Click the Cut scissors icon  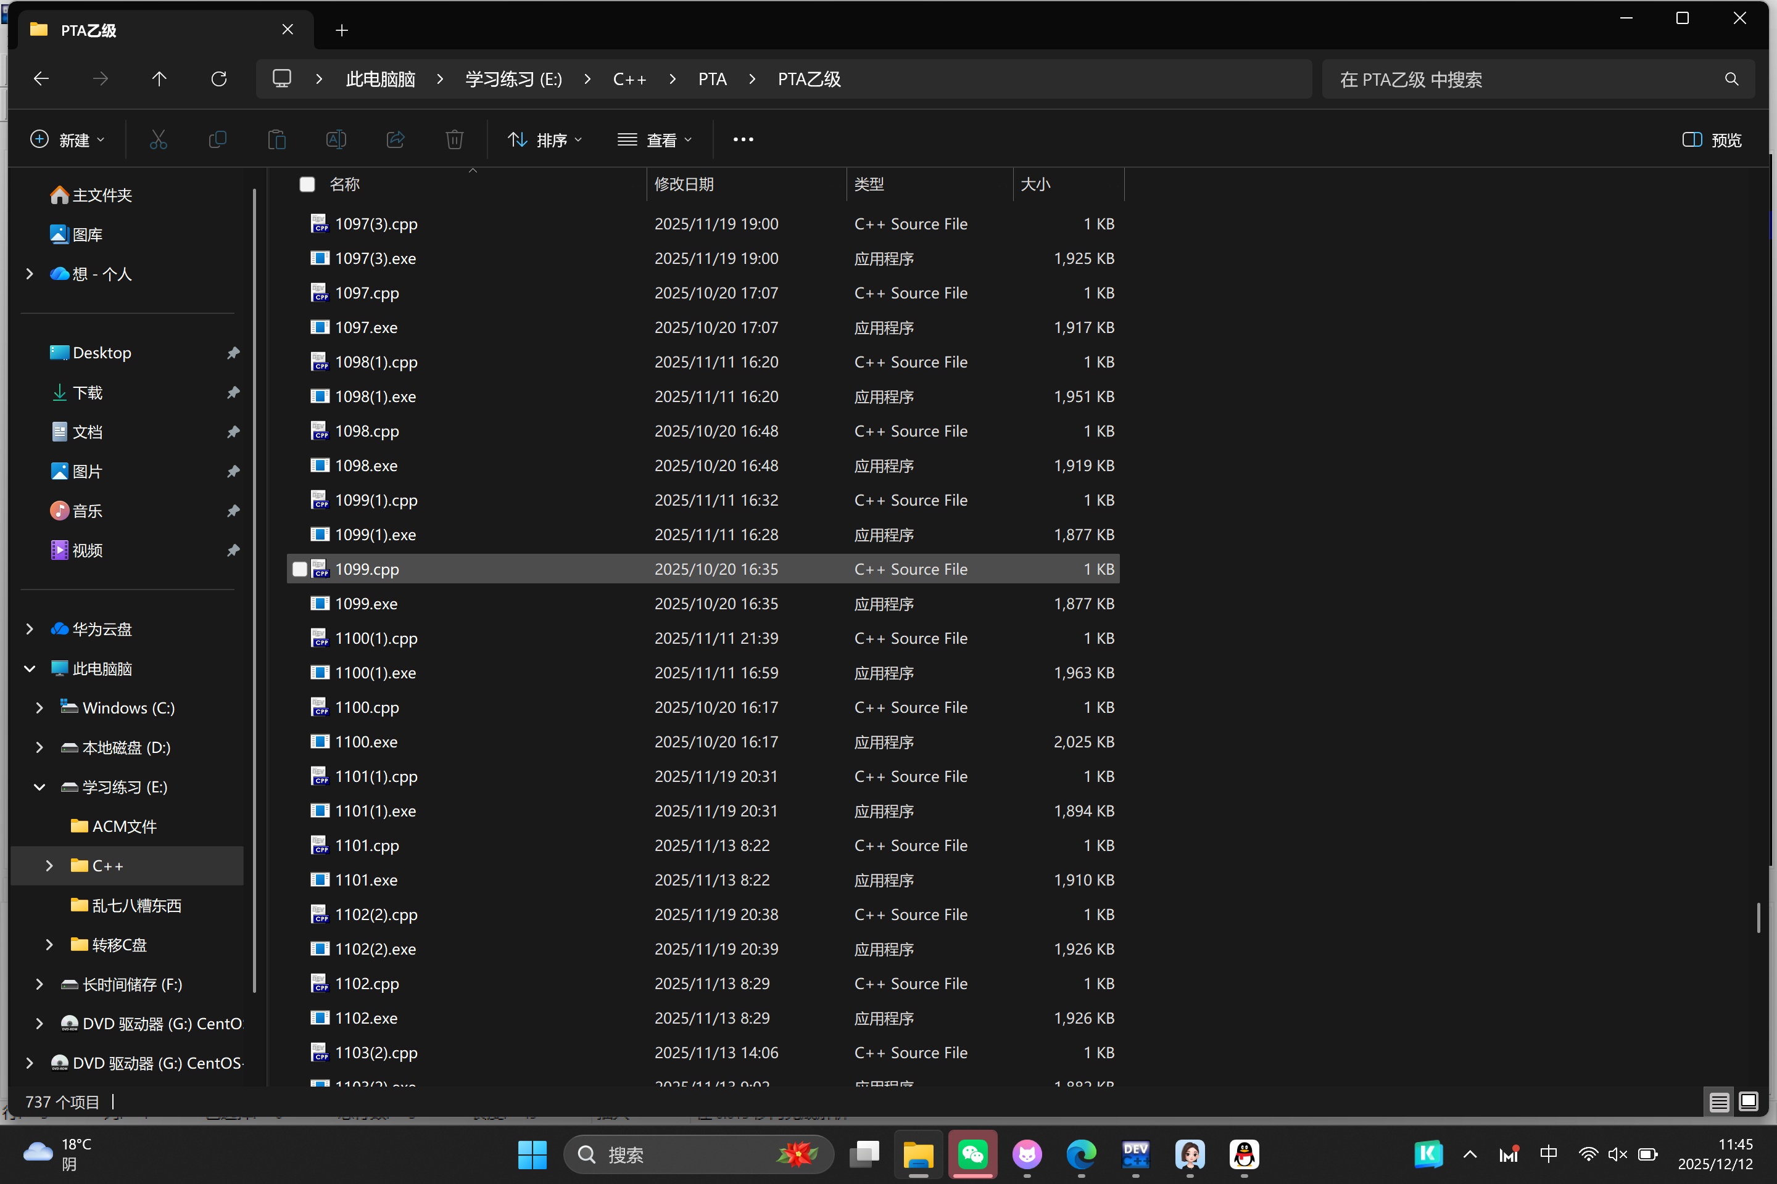158,140
